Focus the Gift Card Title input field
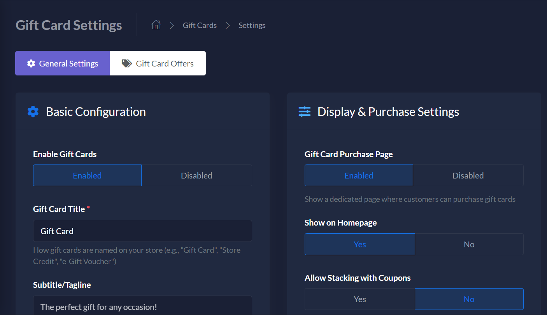The image size is (547, 315). tap(142, 231)
